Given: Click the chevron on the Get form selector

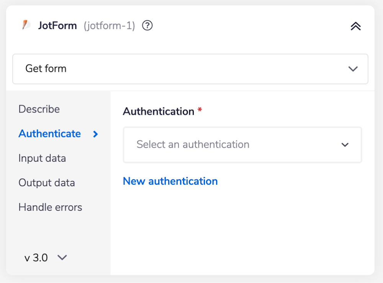Looking at the screenshot, I should [352, 69].
